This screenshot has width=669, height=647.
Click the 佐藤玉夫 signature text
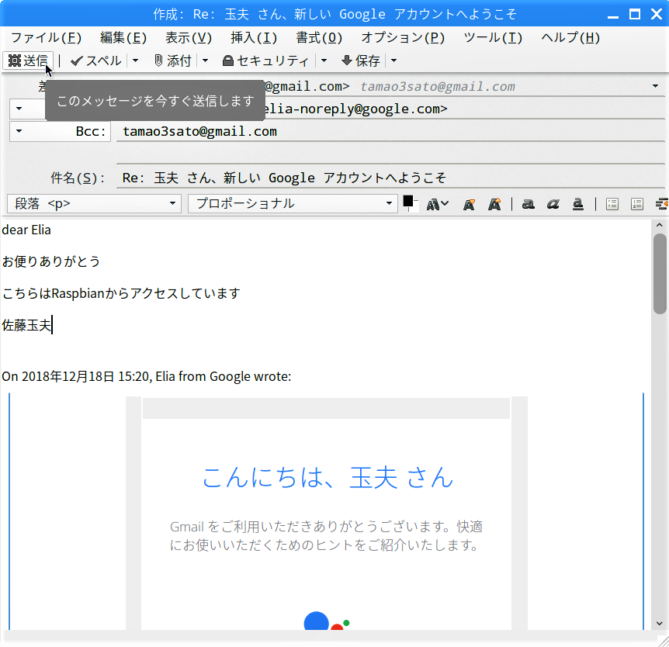(26, 325)
